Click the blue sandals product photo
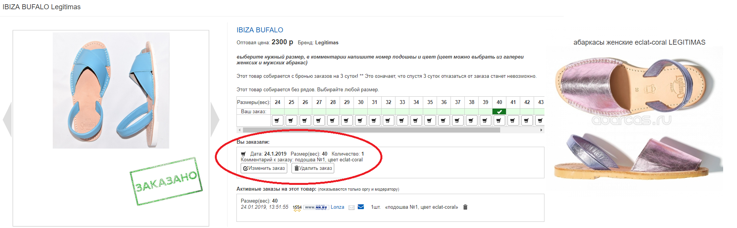The width and height of the screenshot is (737, 228). [111, 91]
